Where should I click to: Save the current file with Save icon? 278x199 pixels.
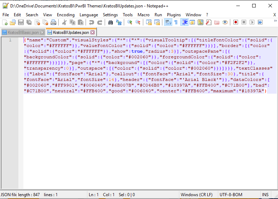pos(21,22)
